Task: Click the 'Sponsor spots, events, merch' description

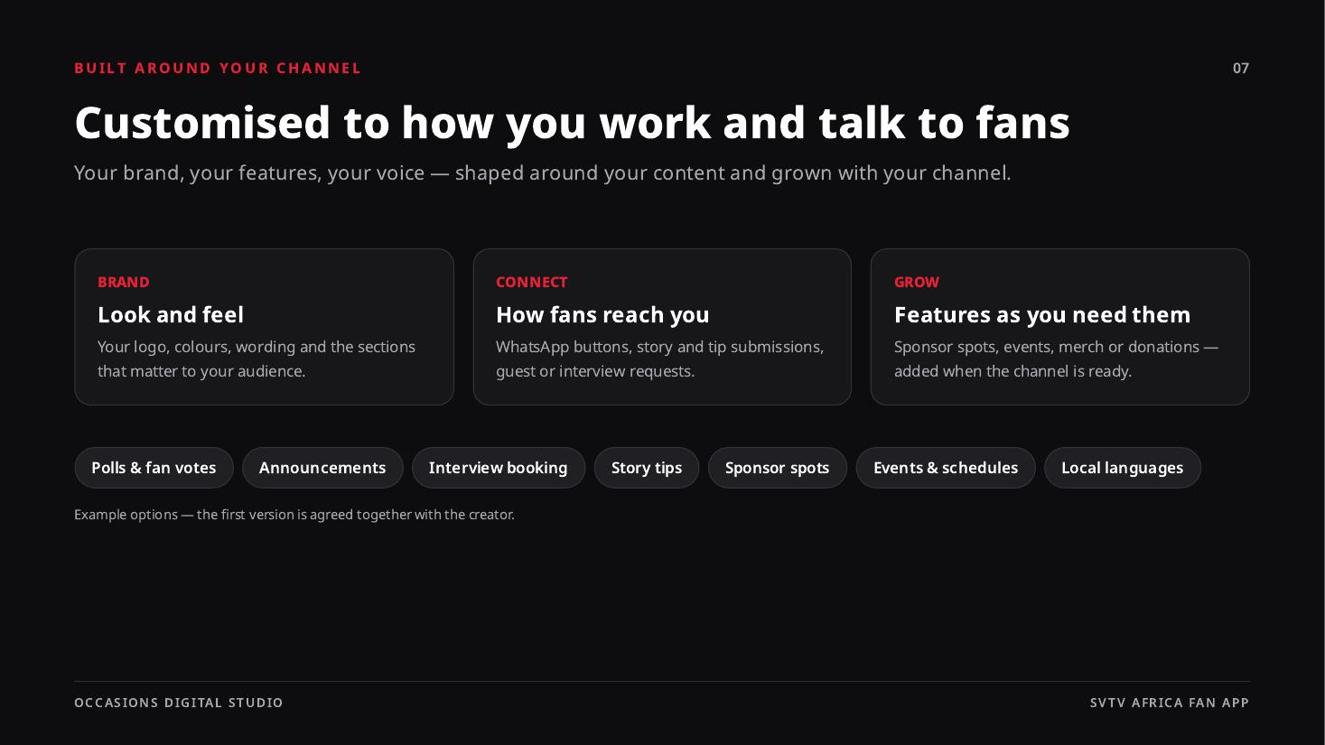Action: pos(1056,359)
